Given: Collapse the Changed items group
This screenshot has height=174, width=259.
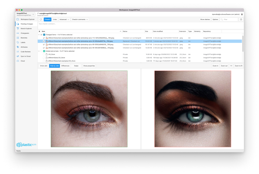Looking at the screenshot, I should [39, 35].
